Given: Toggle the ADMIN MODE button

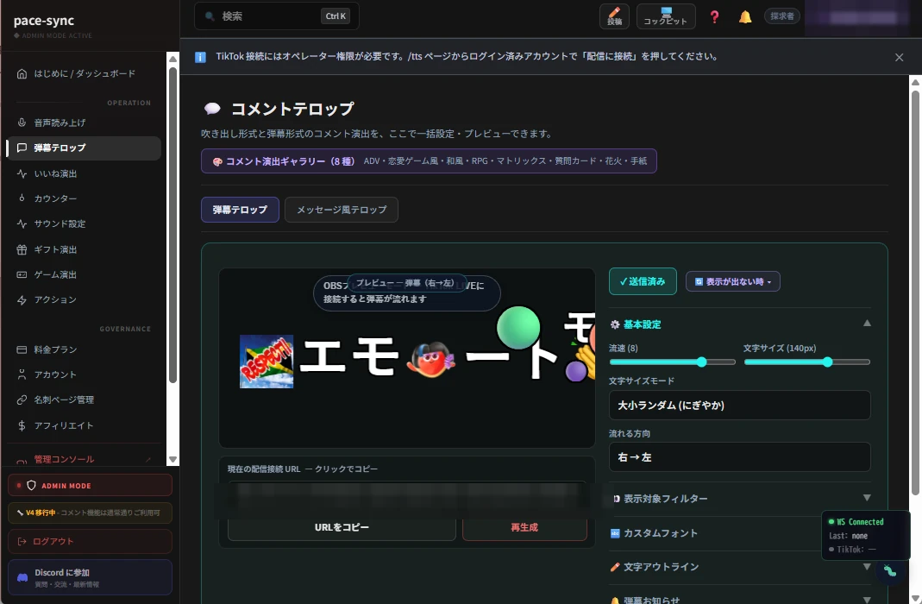Looking at the screenshot, I should [90, 485].
